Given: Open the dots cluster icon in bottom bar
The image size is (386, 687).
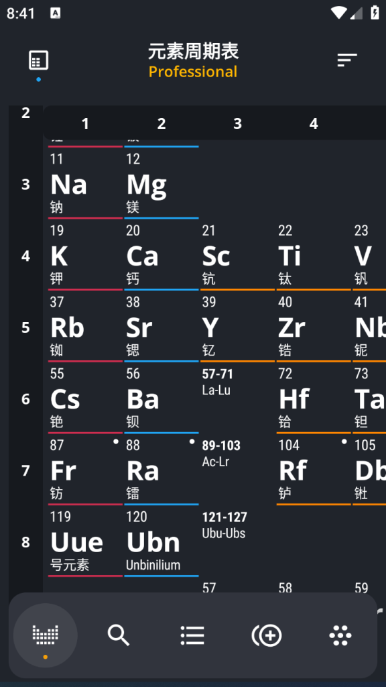Looking at the screenshot, I should coord(340,635).
